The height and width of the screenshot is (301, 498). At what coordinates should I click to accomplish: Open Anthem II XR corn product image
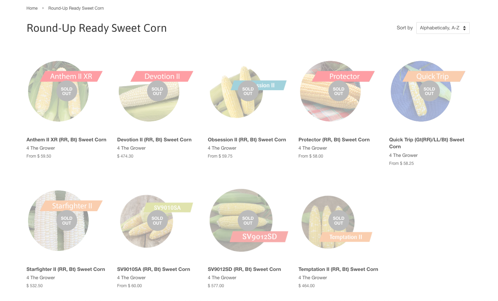click(59, 100)
